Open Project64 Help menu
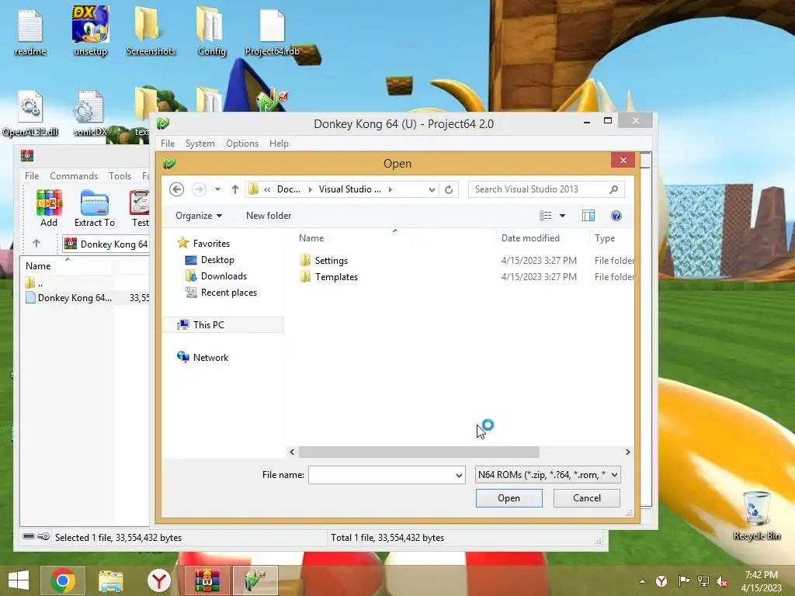The image size is (795, 596). 279,144
